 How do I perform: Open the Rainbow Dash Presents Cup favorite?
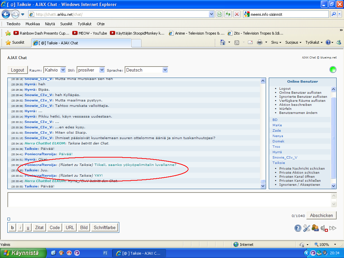(x=41, y=33)
